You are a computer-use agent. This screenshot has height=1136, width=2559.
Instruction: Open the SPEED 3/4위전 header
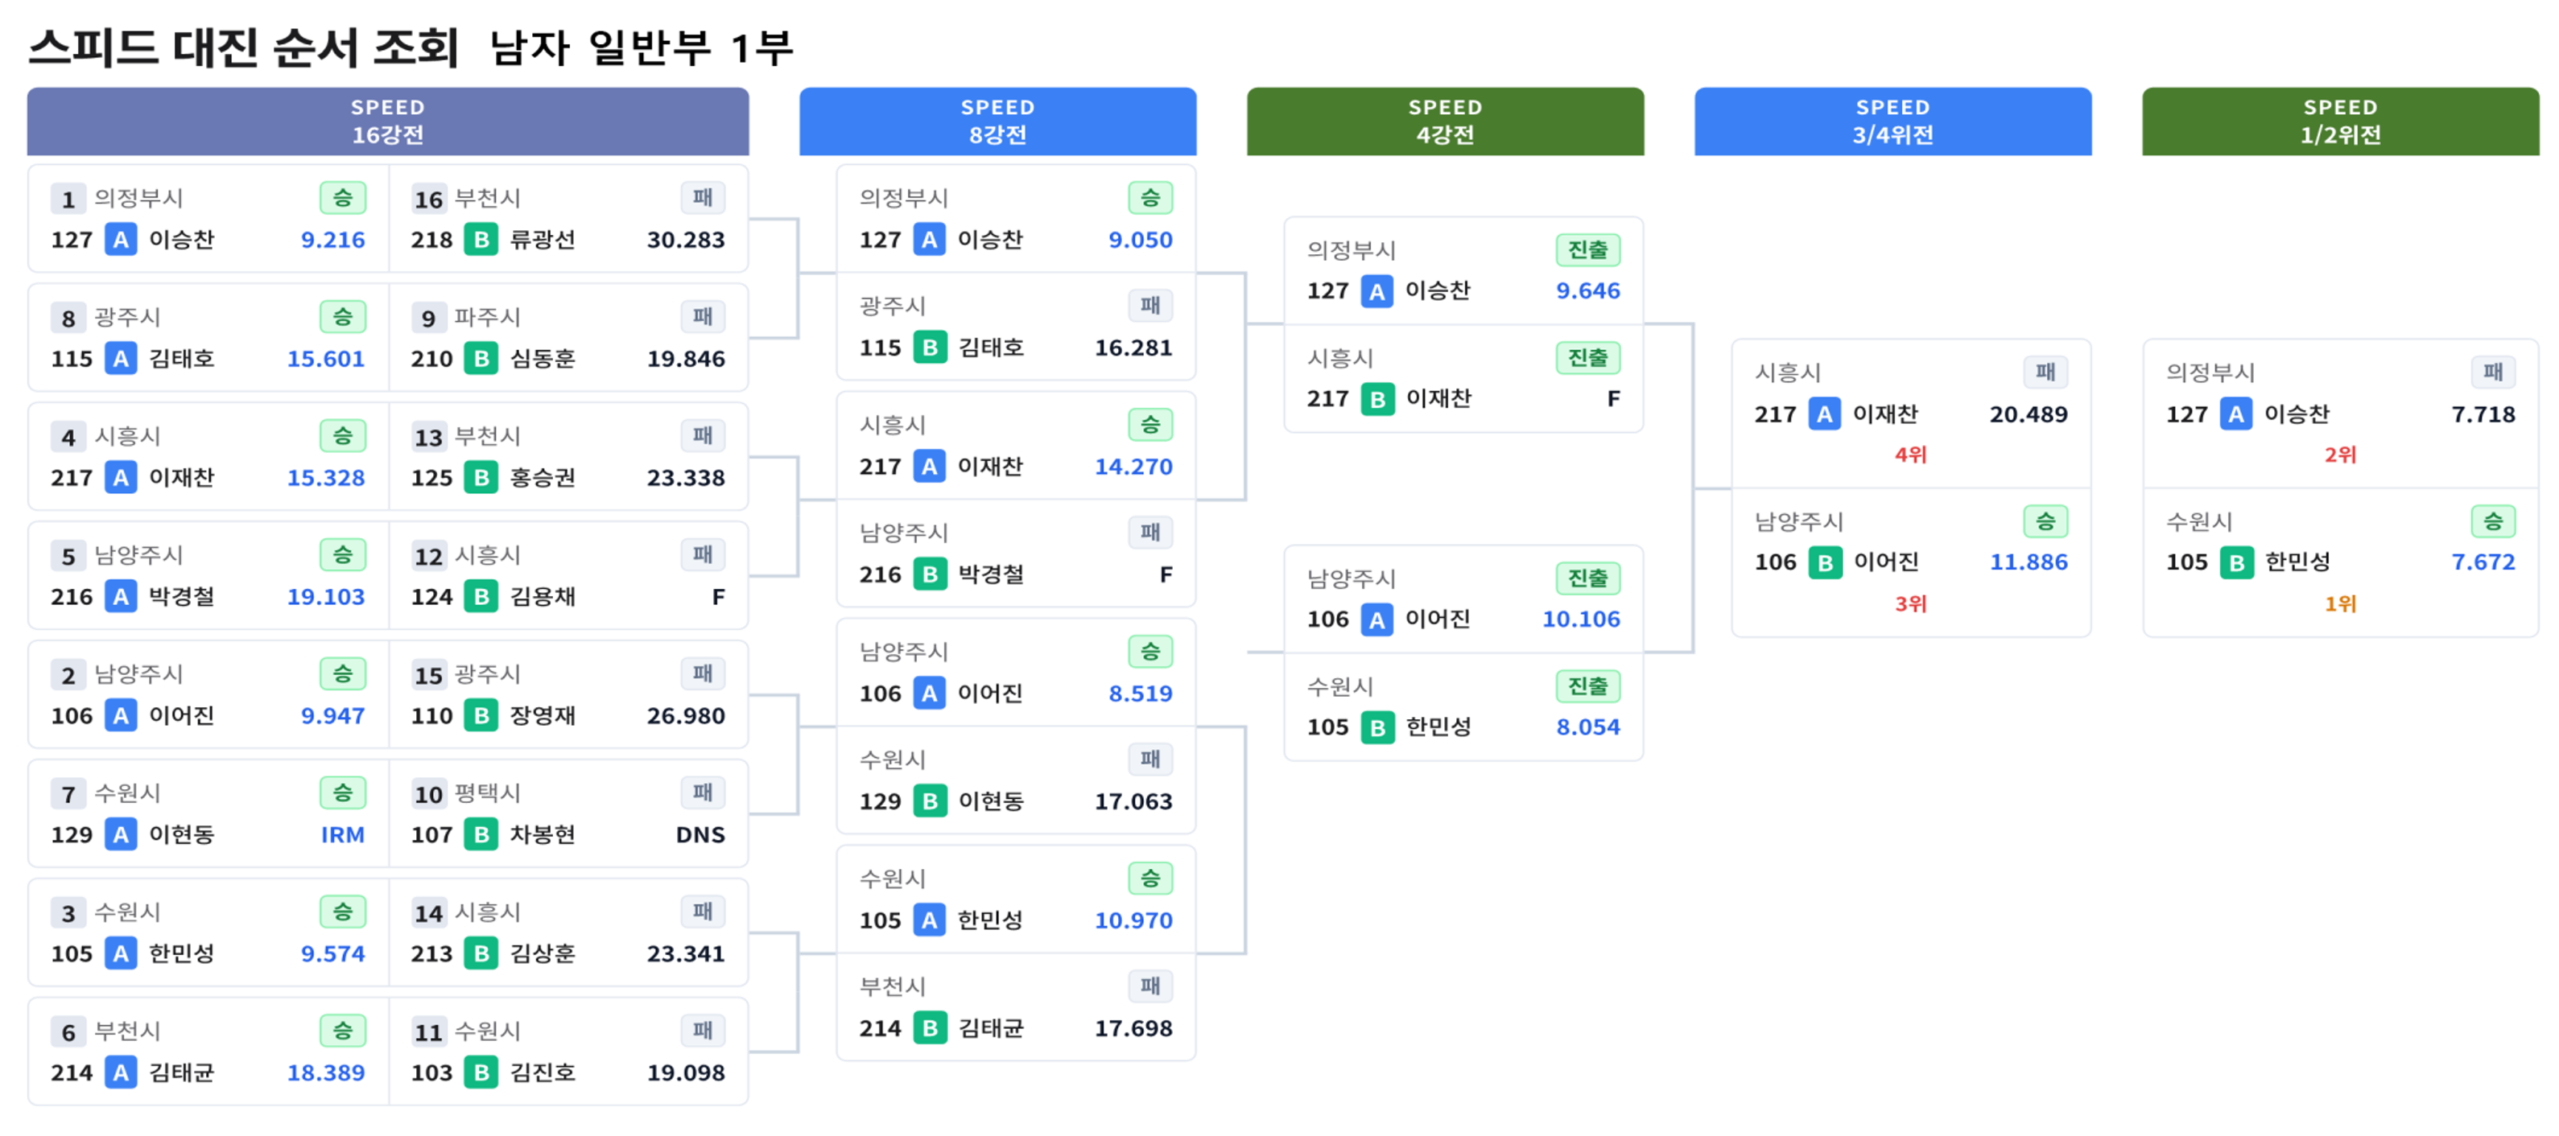click(1892, 121)
